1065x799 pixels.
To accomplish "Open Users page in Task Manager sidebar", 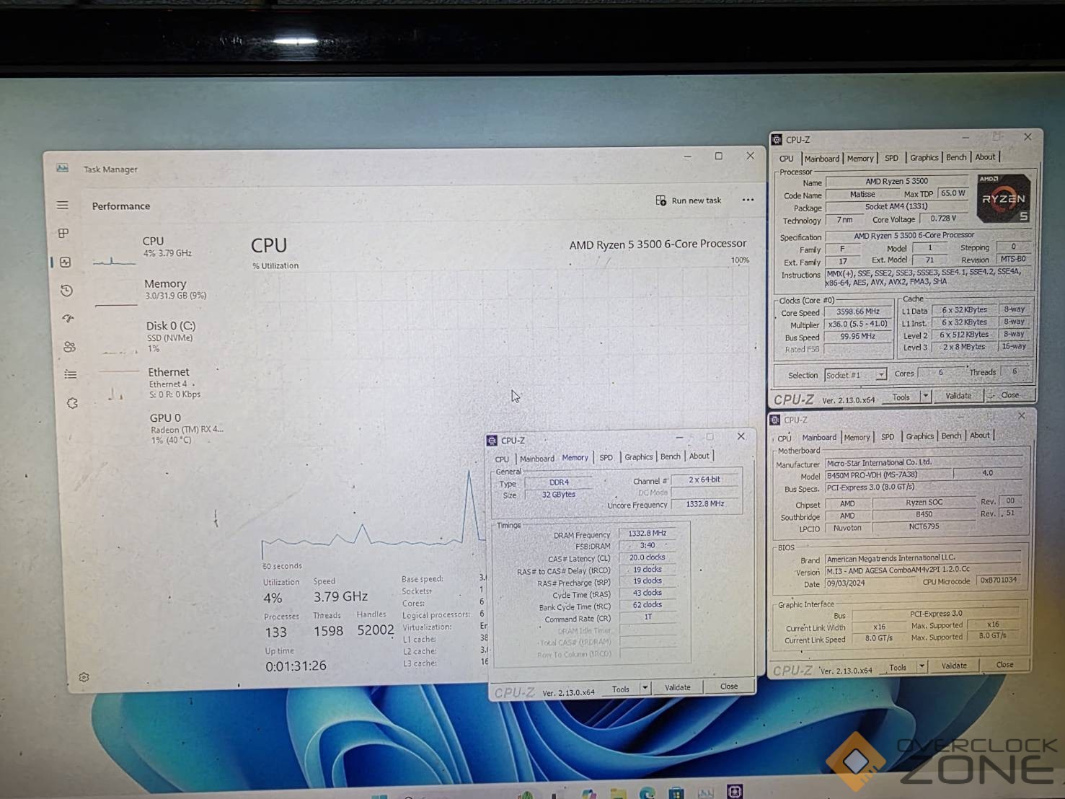I will click(69, 347).
